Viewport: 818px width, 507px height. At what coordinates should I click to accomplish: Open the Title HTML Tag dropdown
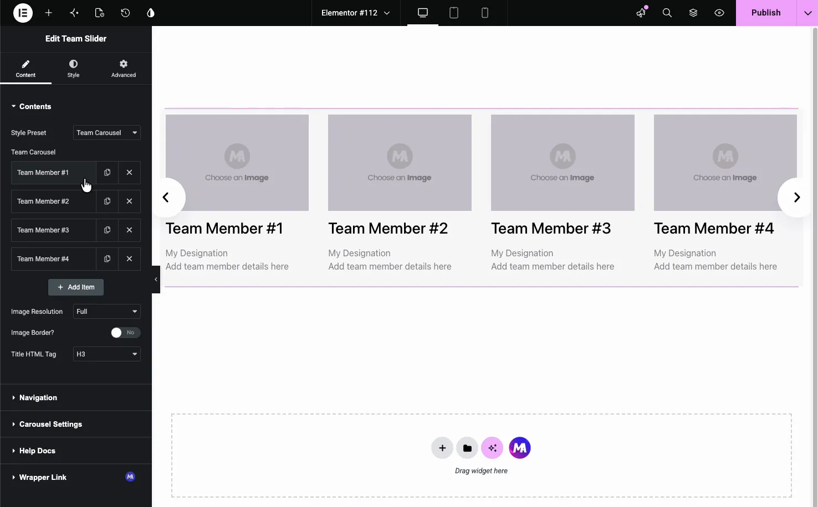pyautogui.click(x=107, y=354)
